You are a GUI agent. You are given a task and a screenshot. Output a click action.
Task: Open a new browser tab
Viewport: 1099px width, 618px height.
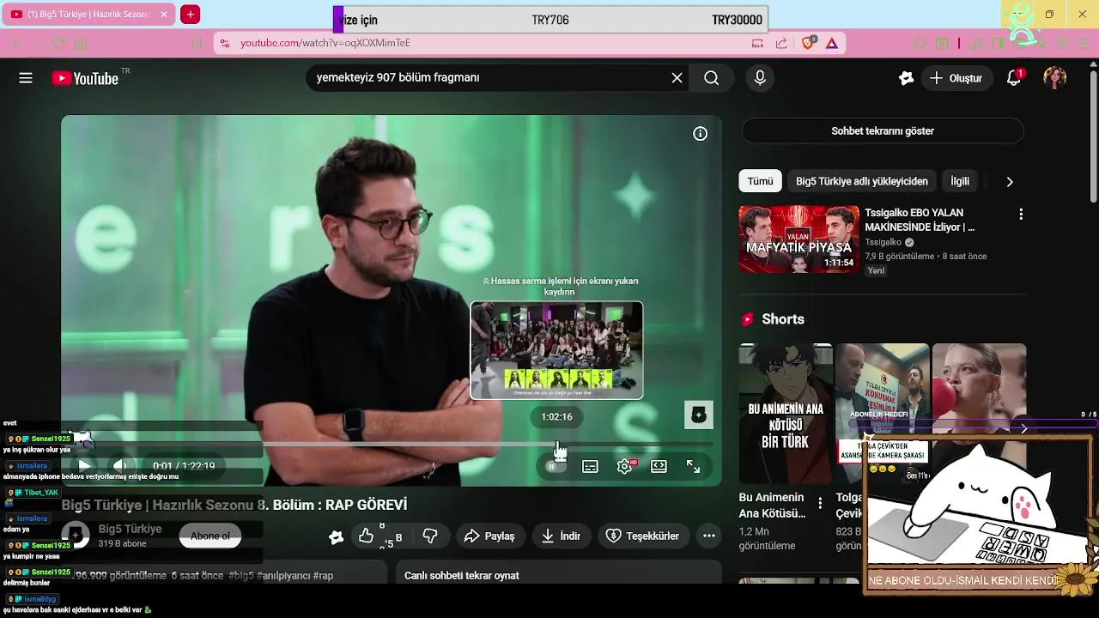point(191,15)
